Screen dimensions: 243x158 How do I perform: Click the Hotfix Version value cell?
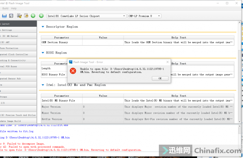click(x=103, y=119)
